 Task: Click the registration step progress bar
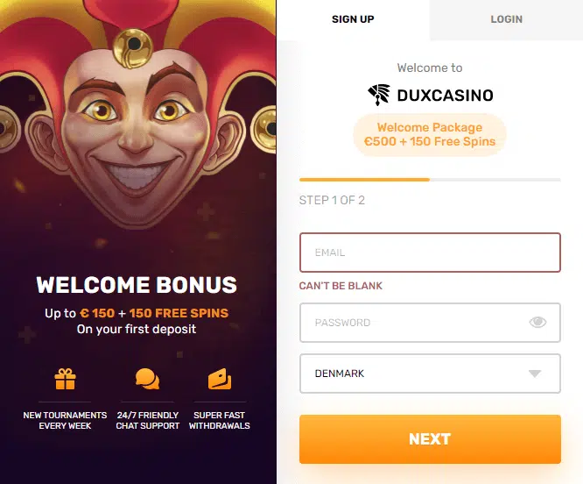point(430,180)
